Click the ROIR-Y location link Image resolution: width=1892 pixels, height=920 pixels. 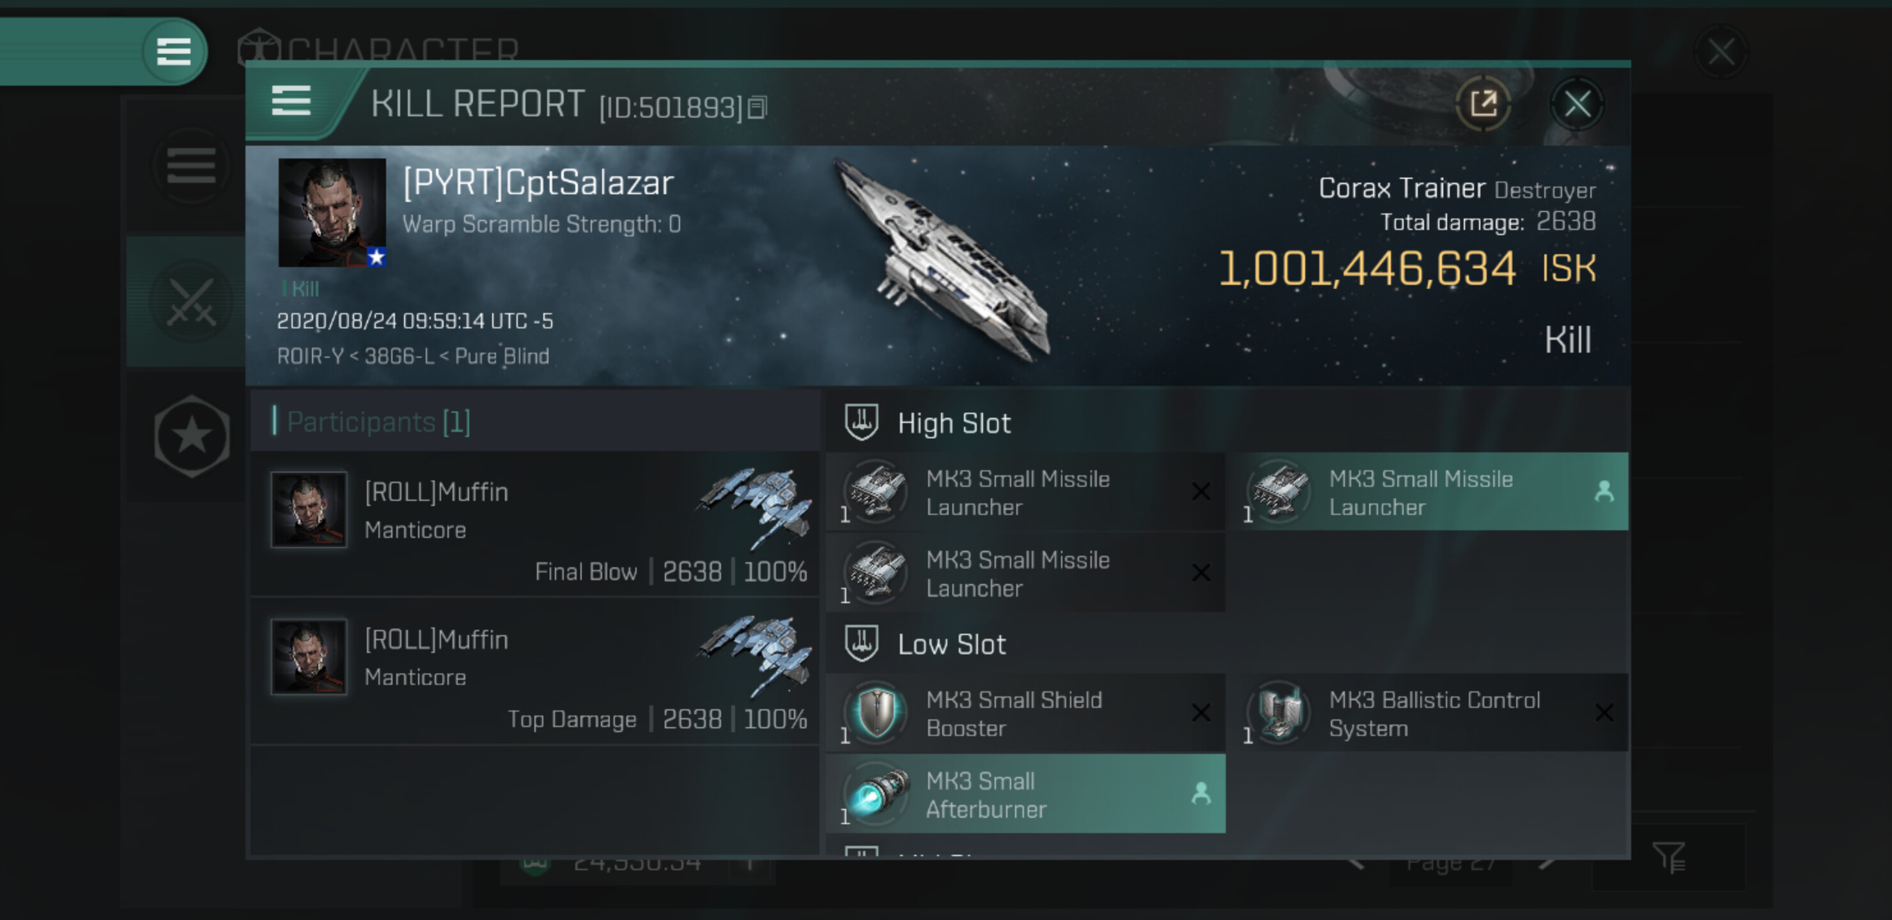(310, 356)
